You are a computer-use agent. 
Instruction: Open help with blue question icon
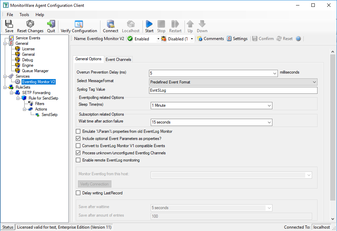(298, 39)
